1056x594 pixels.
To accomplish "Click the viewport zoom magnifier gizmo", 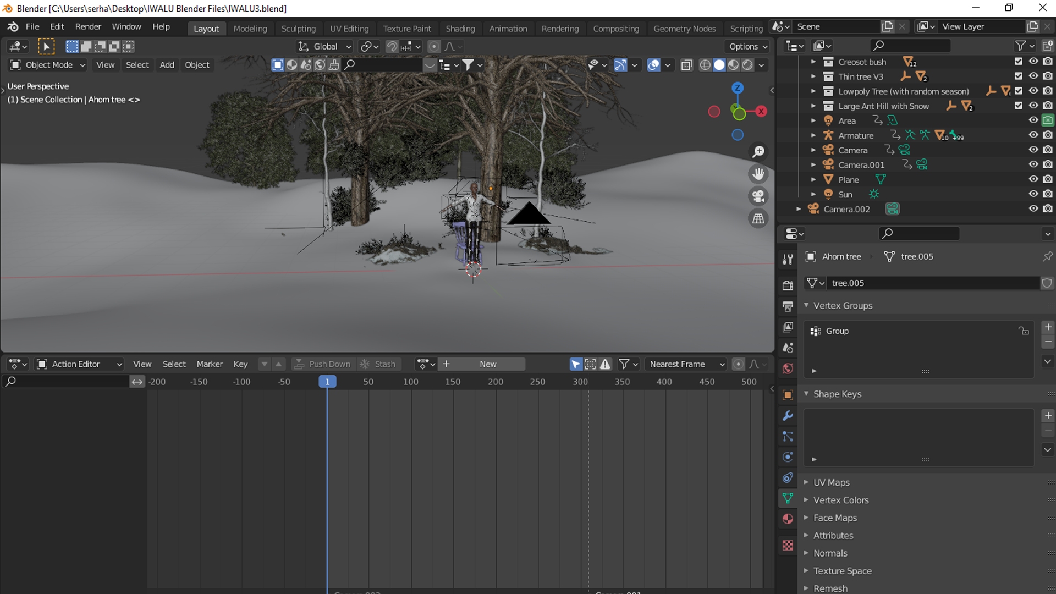I will pyautogui.click(x=758, y=151).
